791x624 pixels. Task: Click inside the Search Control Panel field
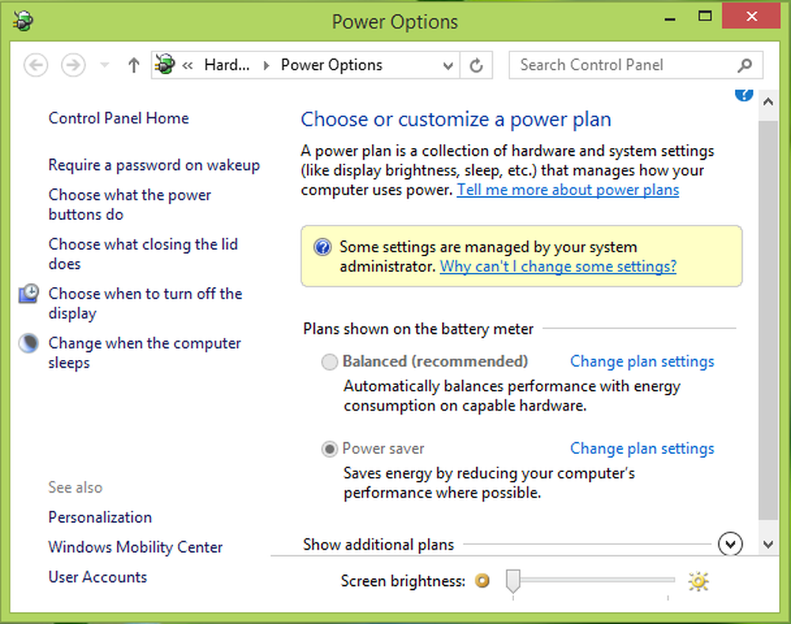click(x=617, y=65)
